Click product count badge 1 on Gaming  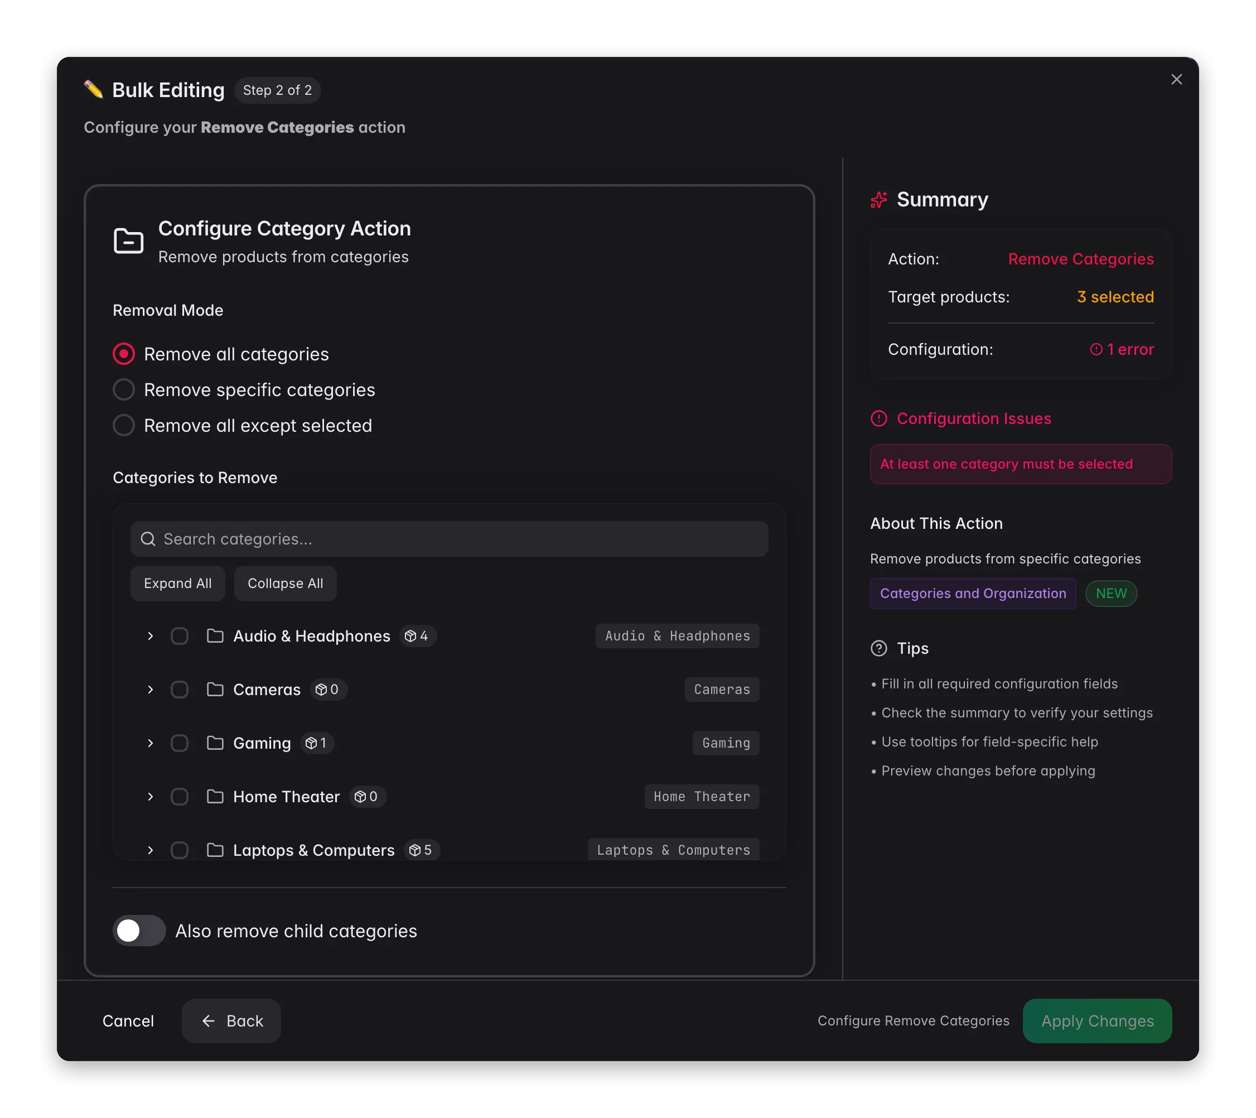[317, 743]
